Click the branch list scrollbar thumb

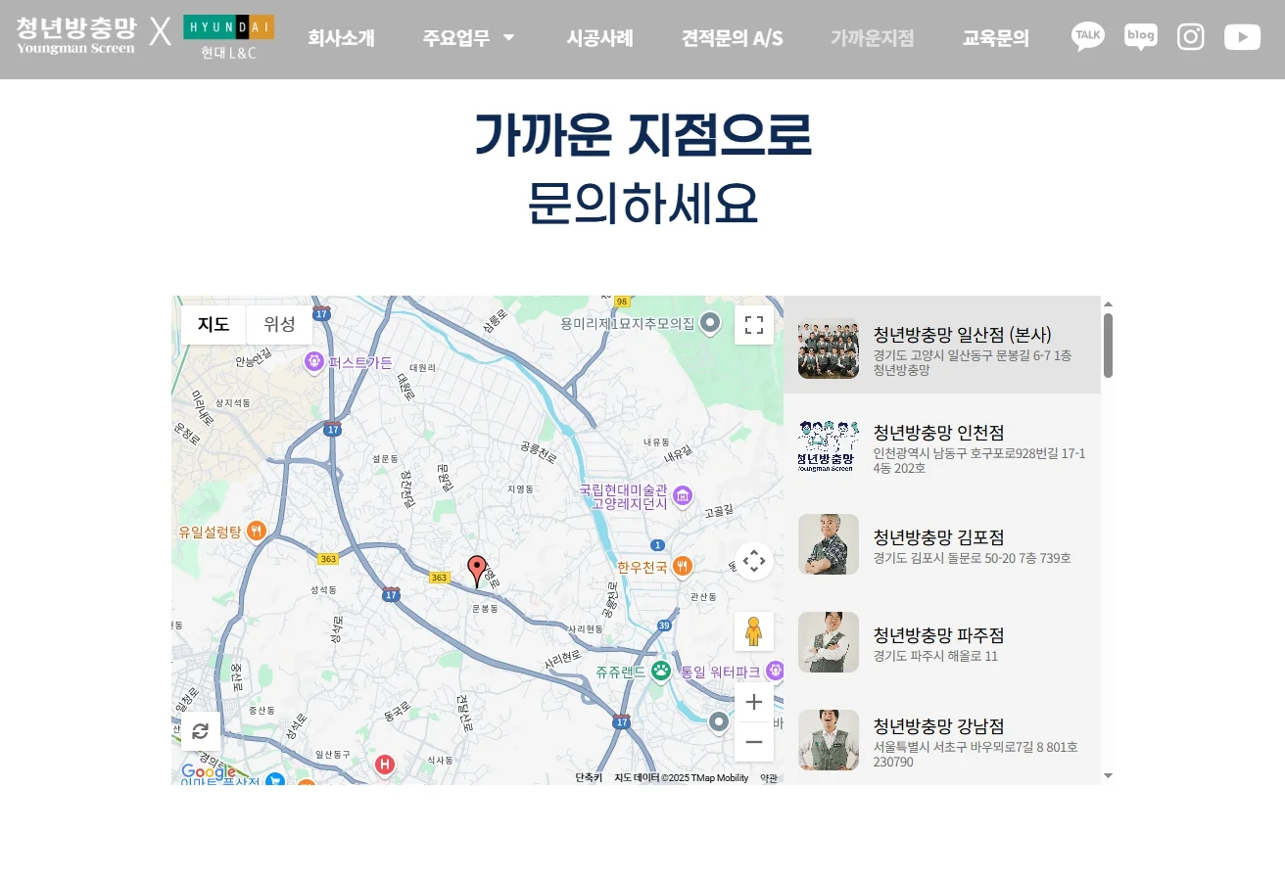point(1108,346)
